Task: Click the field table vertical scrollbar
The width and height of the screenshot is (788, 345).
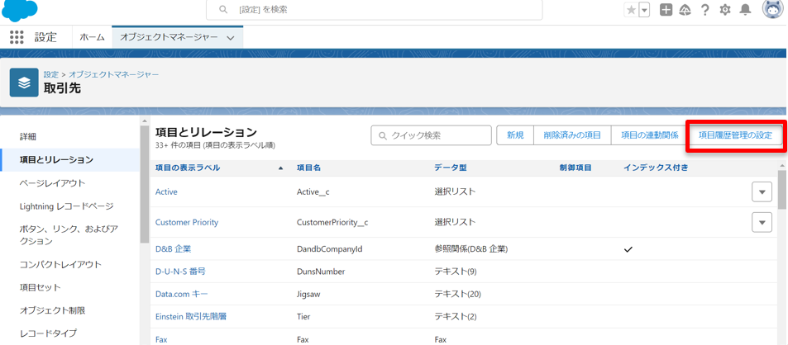Action: 782,190
